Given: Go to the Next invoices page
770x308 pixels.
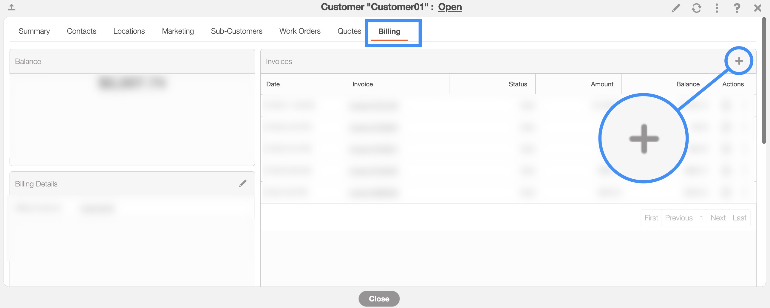Looking at the screenshot, I should coord(718,218).
